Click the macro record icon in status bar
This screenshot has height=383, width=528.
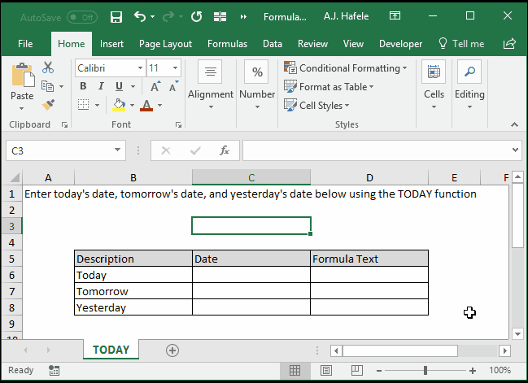[54, 370]
